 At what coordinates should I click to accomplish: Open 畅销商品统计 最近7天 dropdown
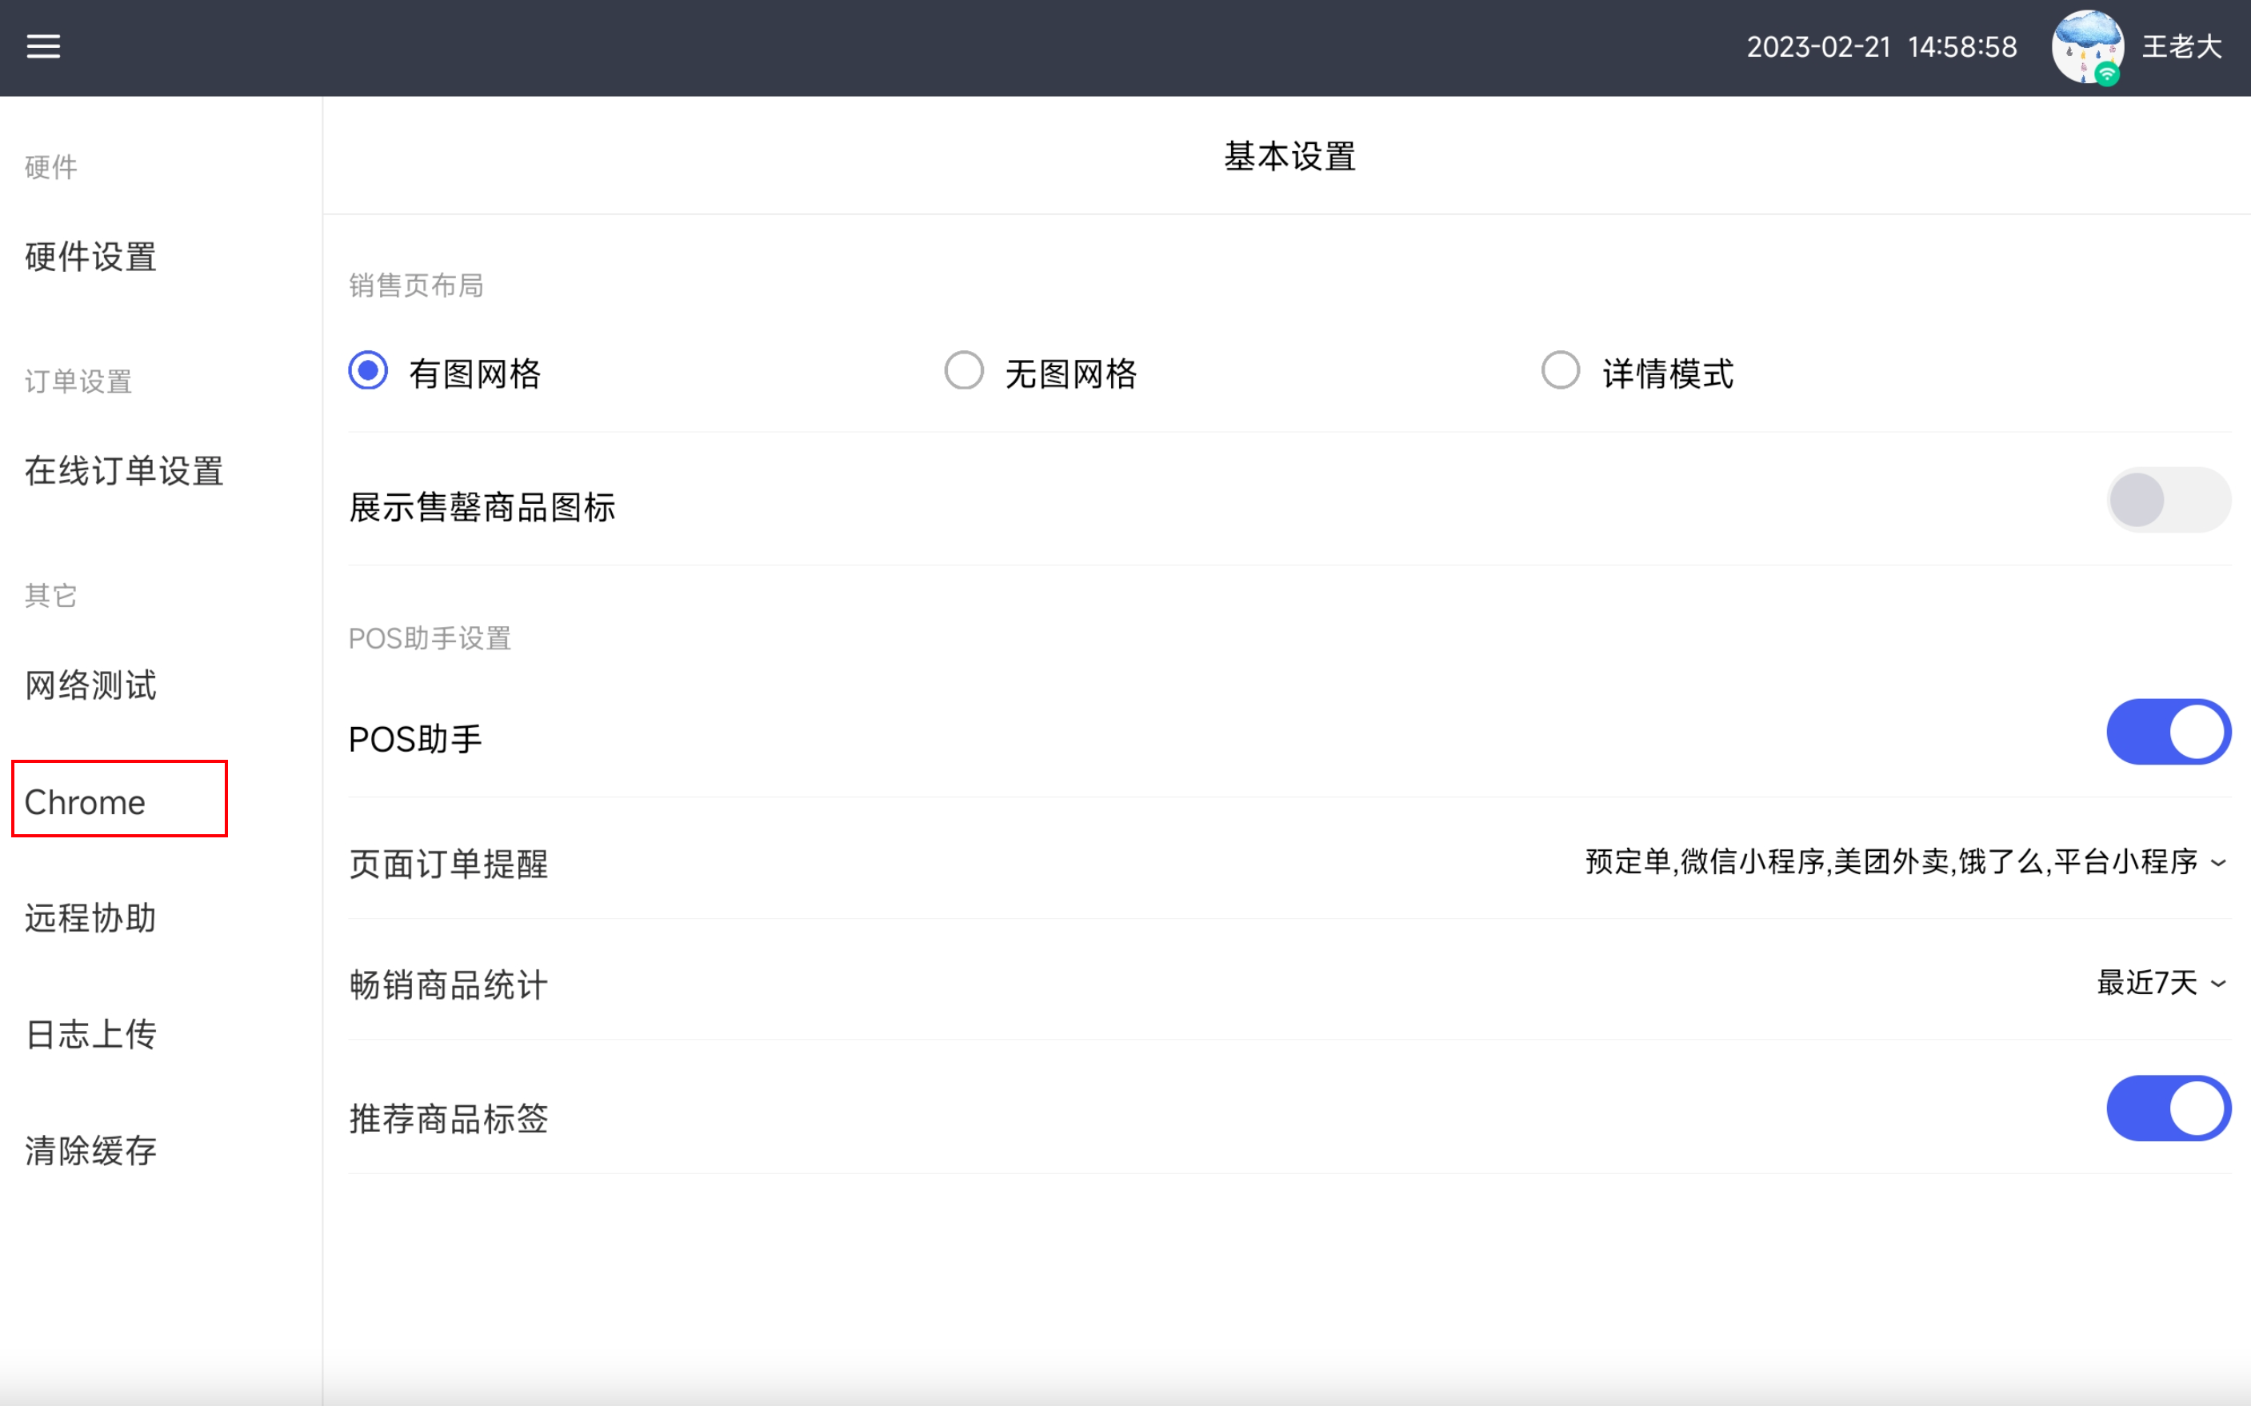pos(2161,983)
